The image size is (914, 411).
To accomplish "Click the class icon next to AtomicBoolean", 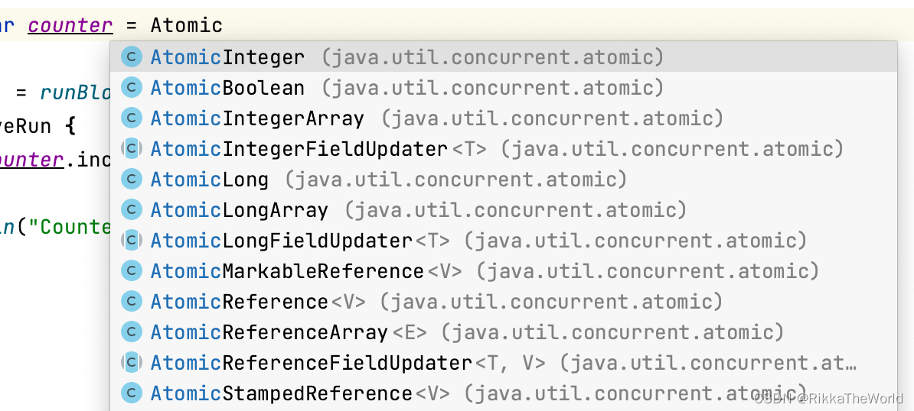I will (132, 88).
